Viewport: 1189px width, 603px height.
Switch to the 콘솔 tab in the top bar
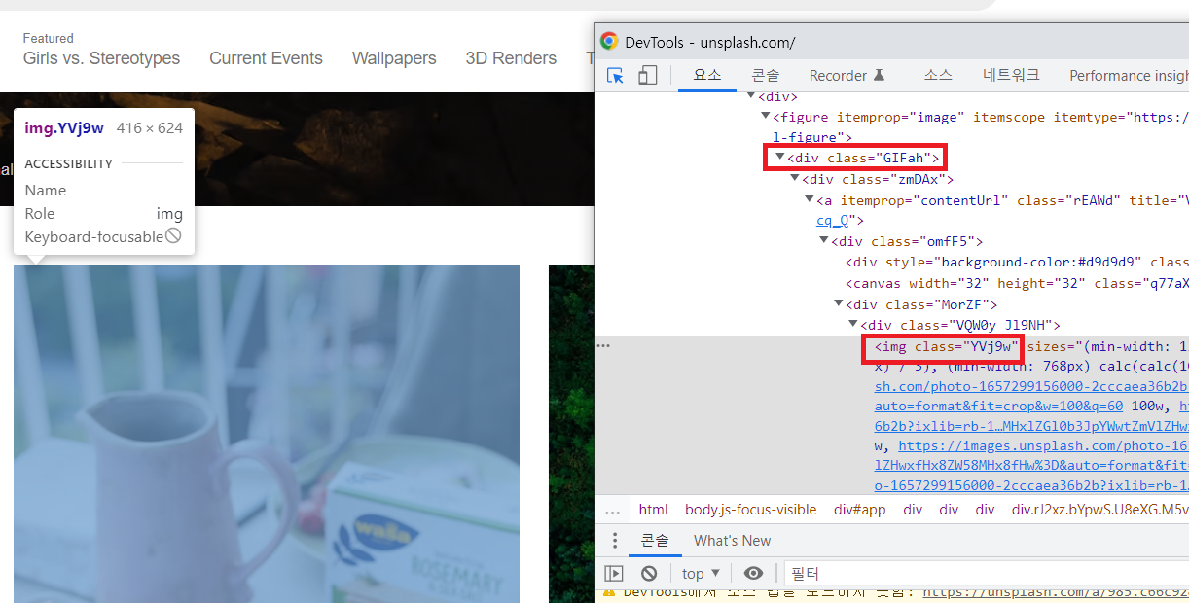click(x=766, y=76)
